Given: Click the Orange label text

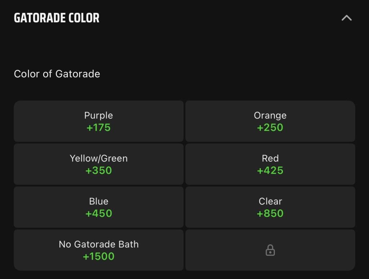Looking at the screenshot, I should [270, 115].
